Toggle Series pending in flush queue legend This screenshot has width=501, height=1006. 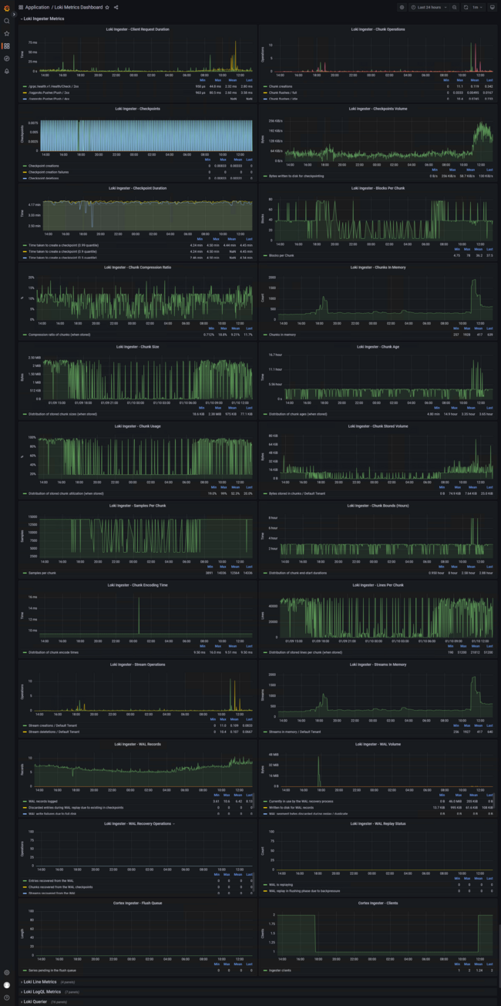pos(52,970)
